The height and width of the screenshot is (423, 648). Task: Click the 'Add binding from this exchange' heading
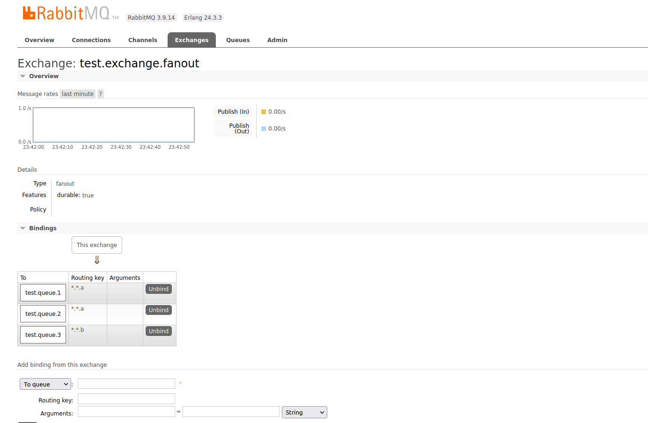coord(62,365)
